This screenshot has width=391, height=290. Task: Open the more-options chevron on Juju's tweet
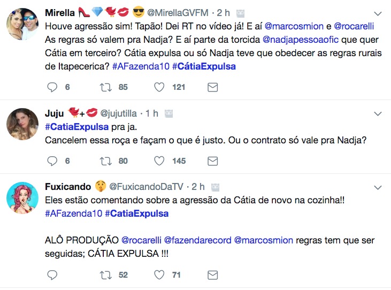378,114
